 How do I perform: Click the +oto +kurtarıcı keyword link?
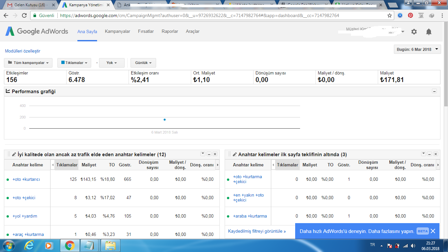(26, 179)
